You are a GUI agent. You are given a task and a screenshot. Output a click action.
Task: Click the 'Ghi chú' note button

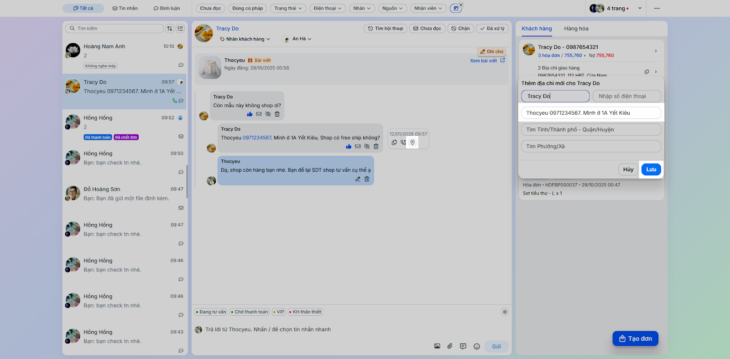pyautogui.click(x=491, y=51)
